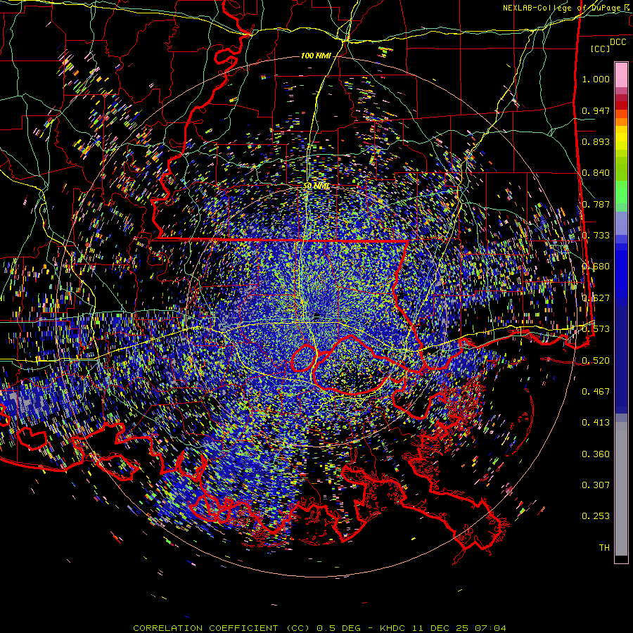
Task: Click the 07:04 timestamp in the caption
Action: tap(490, 628)
